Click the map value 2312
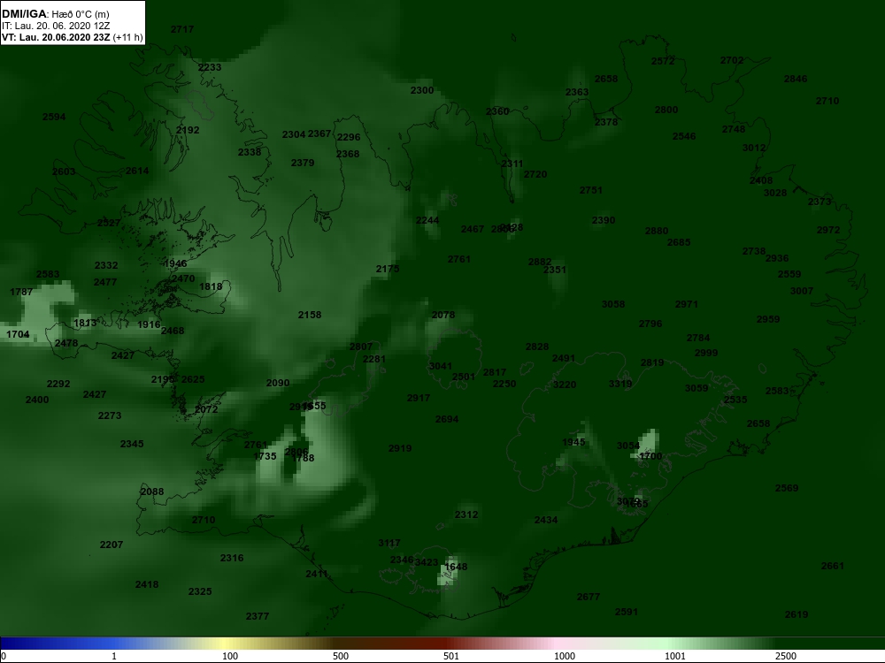This screenshot has width=885, height=663. 466,514
